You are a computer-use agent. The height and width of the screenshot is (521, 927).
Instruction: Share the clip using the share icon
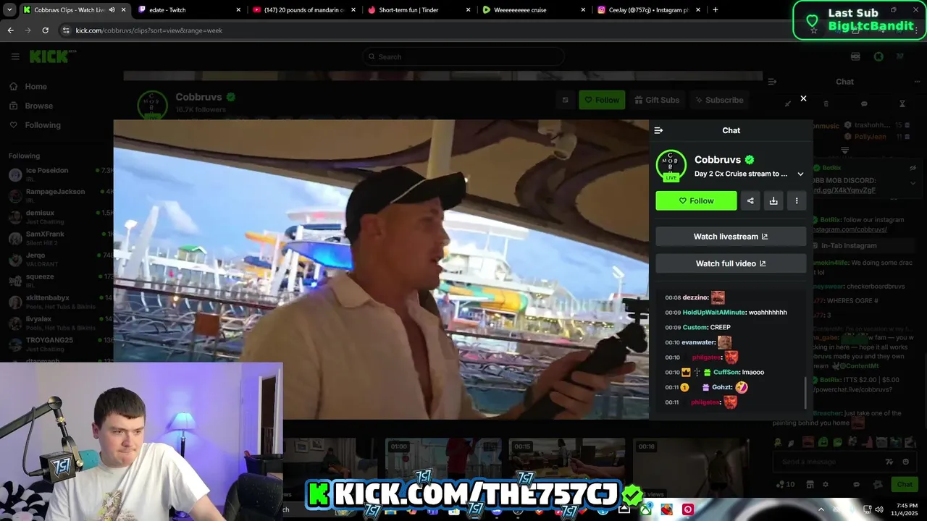750,200
